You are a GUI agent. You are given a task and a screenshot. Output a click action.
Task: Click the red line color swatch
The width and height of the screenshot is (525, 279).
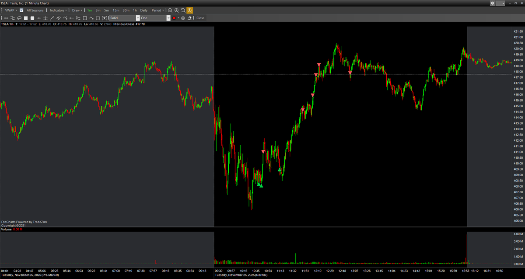click(174, 18)
